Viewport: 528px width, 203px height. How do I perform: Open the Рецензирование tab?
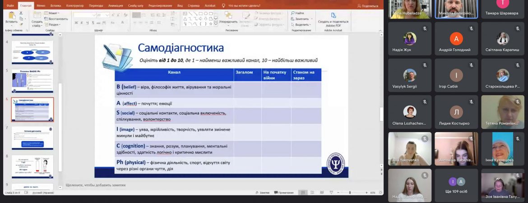click(x=160, y=6)
